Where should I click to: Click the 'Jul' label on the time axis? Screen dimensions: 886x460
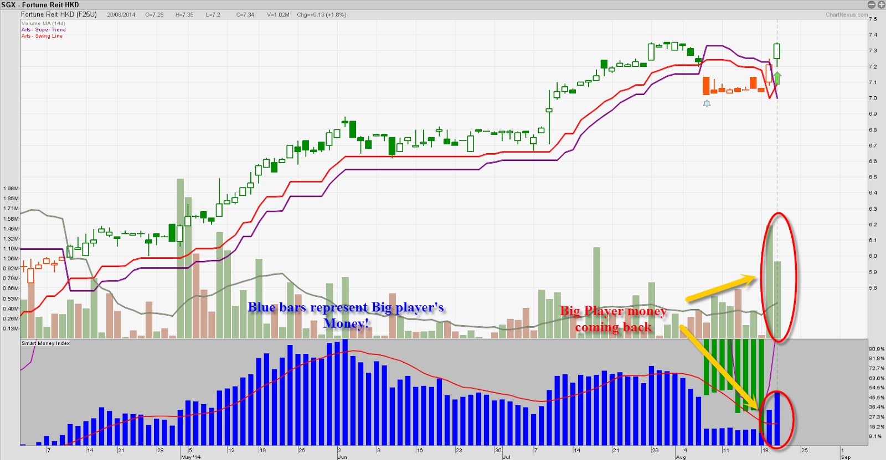(x=507, y=457)
